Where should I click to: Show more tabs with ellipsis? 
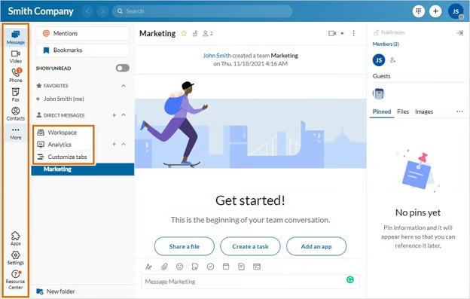(x=459, y=111)
